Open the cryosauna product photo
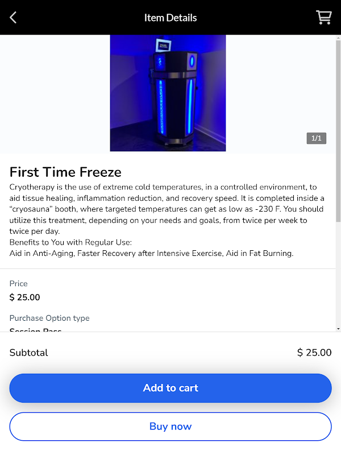Screen dimensions: 341x455 click(168, 93)
